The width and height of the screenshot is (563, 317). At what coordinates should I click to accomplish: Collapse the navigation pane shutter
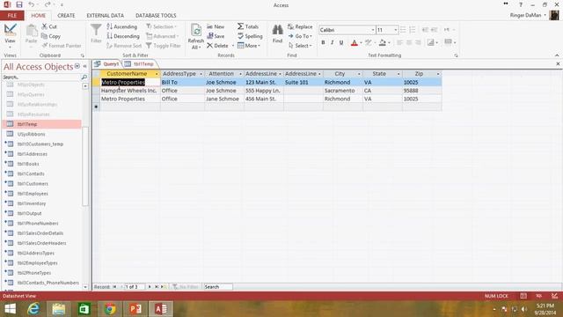pos(85,66)
